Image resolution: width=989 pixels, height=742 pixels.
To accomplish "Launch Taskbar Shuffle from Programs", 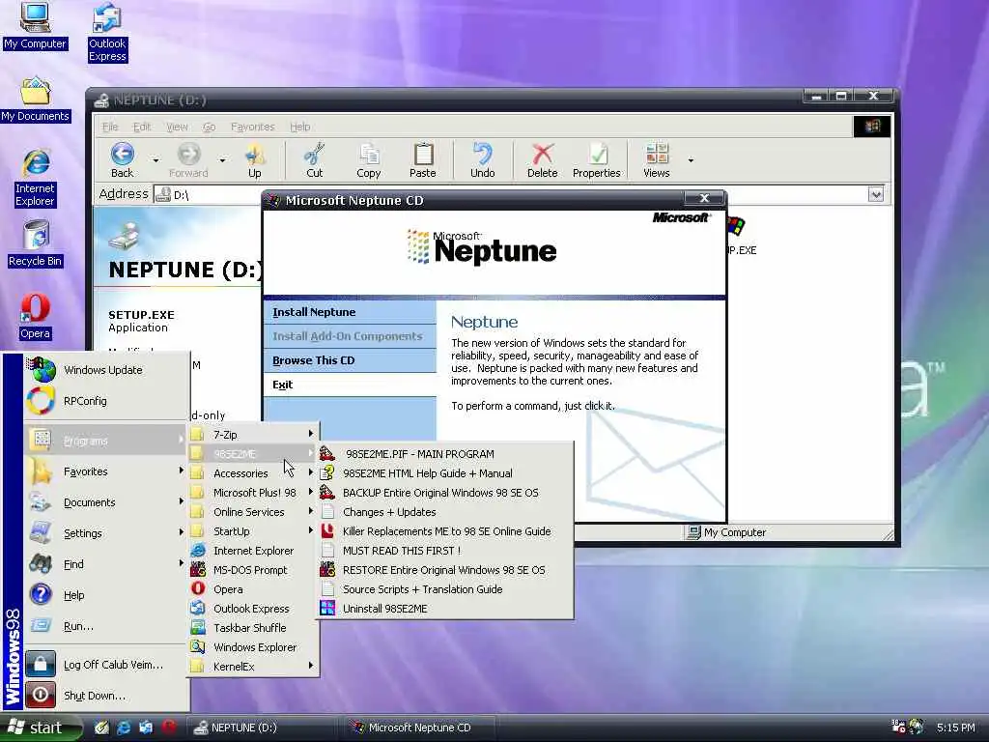I will click(253, 628).
